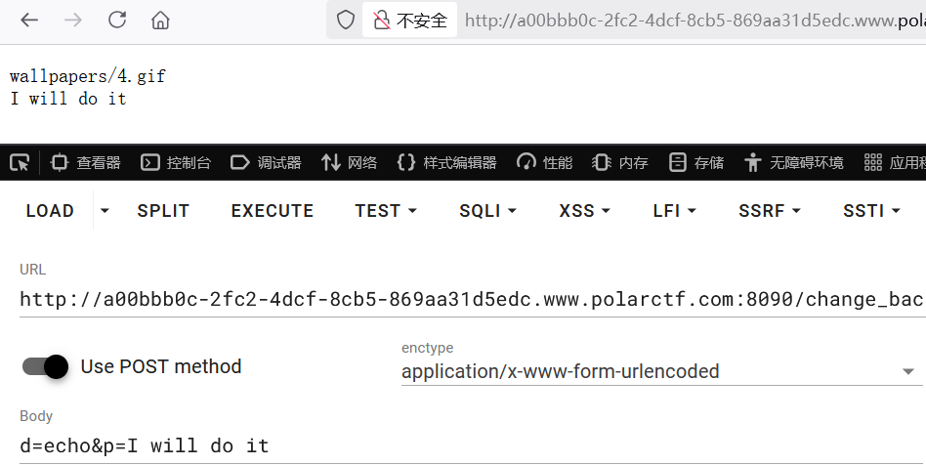The width and height of the screenshot is (926, 465).
Task: Click the EXECUTE button
Action: coord(273,211)
